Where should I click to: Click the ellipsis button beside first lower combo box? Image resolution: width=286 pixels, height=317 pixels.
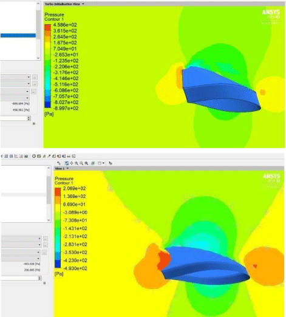pos(46,239)
